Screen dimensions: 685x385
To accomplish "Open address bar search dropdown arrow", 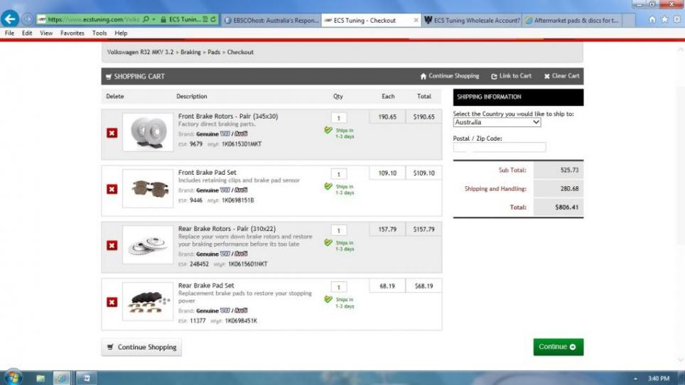I will click(x=153, y=19).
